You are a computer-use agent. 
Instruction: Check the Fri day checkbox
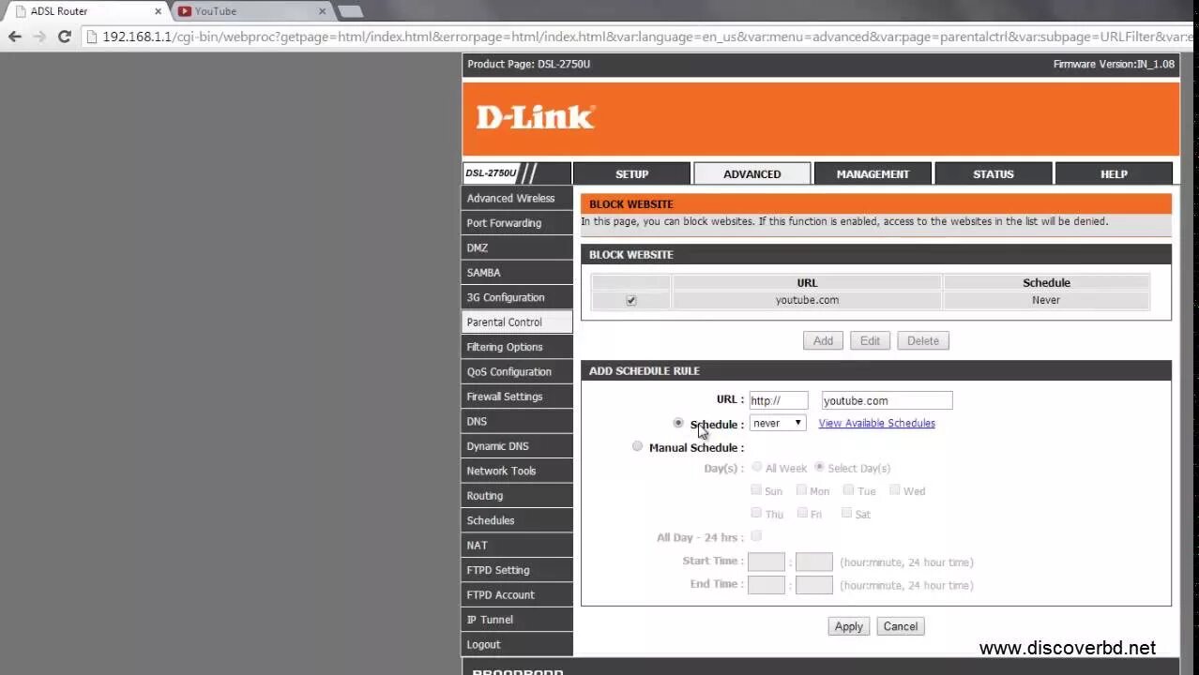(802, 513)
